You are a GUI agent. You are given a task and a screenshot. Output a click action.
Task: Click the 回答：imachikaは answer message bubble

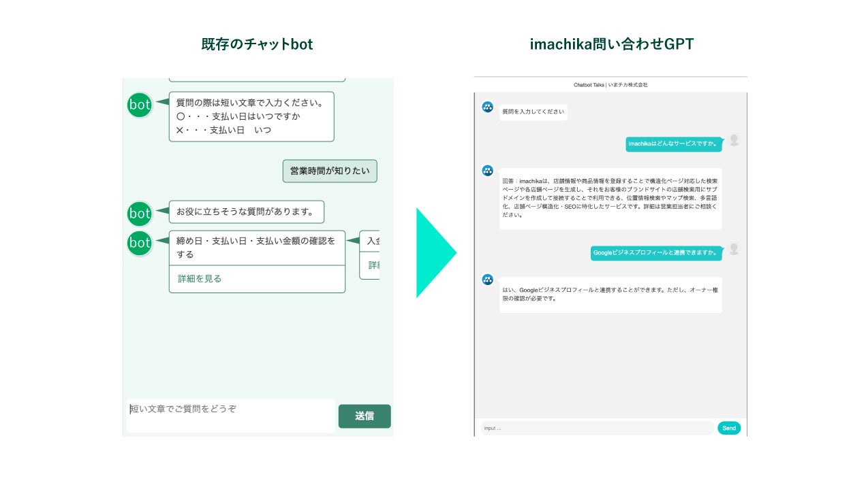coord(610,199)
